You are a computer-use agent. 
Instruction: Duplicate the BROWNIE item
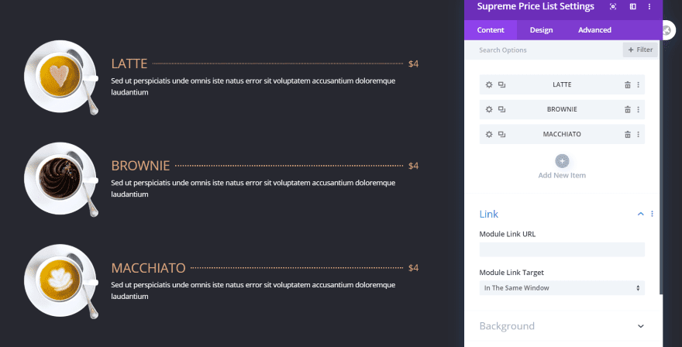501,109
